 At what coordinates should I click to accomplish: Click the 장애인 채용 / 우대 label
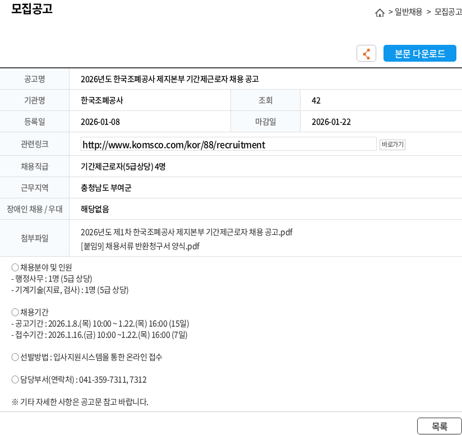(34, 209)
